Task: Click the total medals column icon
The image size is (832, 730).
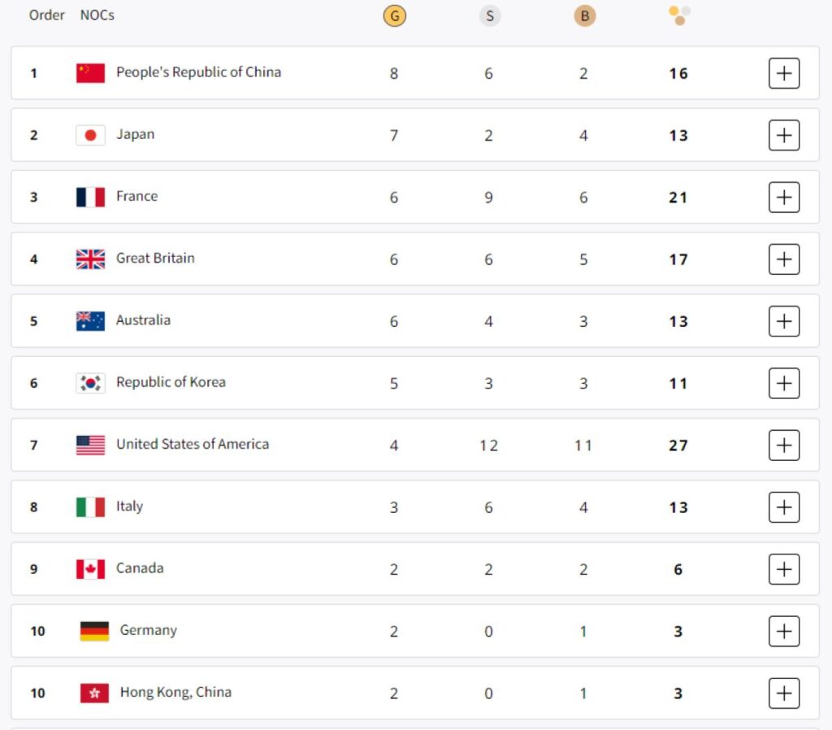Action: (679, 15)
